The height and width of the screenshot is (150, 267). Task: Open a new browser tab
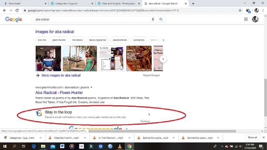click(193, 3)
